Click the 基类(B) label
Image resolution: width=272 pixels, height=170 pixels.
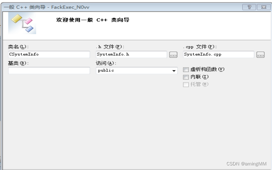point(18,63)
